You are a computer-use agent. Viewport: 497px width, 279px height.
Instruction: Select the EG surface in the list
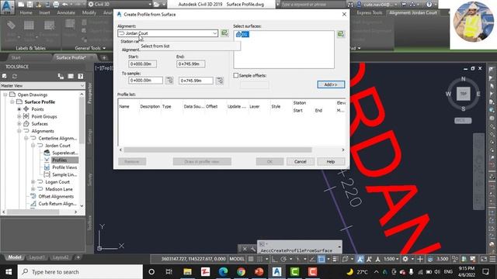[242, 34]
